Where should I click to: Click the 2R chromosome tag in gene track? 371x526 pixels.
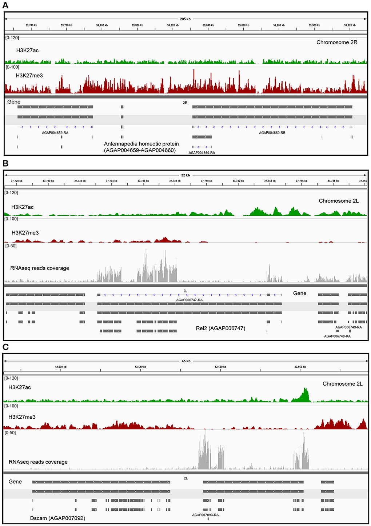point(185,103)
